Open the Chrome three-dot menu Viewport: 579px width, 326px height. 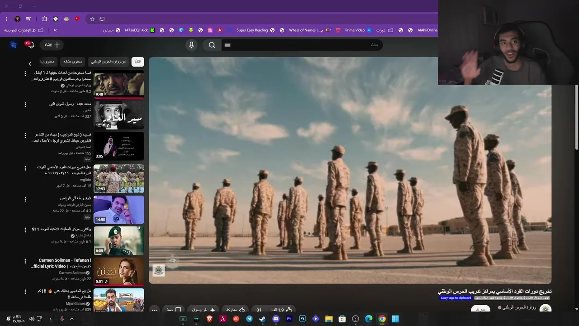pos(6,19)
